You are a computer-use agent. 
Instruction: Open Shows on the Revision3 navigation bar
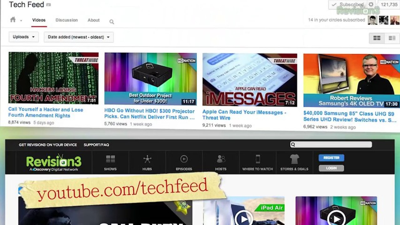click(110, 162)
